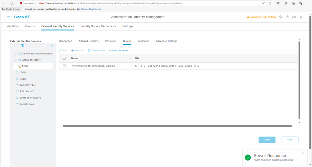Expand the Certificate Authentication folder
312x167 pixels.
coord(15,54)
